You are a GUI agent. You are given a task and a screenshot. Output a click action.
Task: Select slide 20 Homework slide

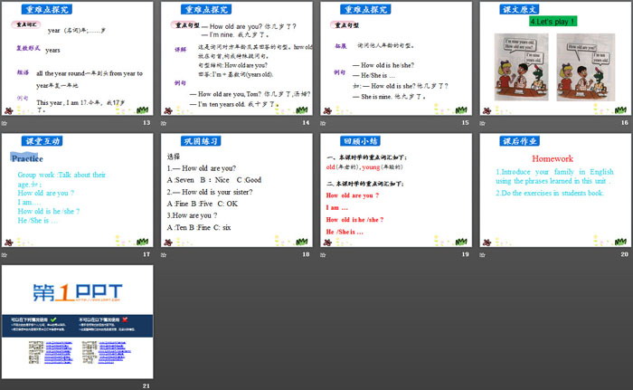pyautogui.click(x=555, y=190)
